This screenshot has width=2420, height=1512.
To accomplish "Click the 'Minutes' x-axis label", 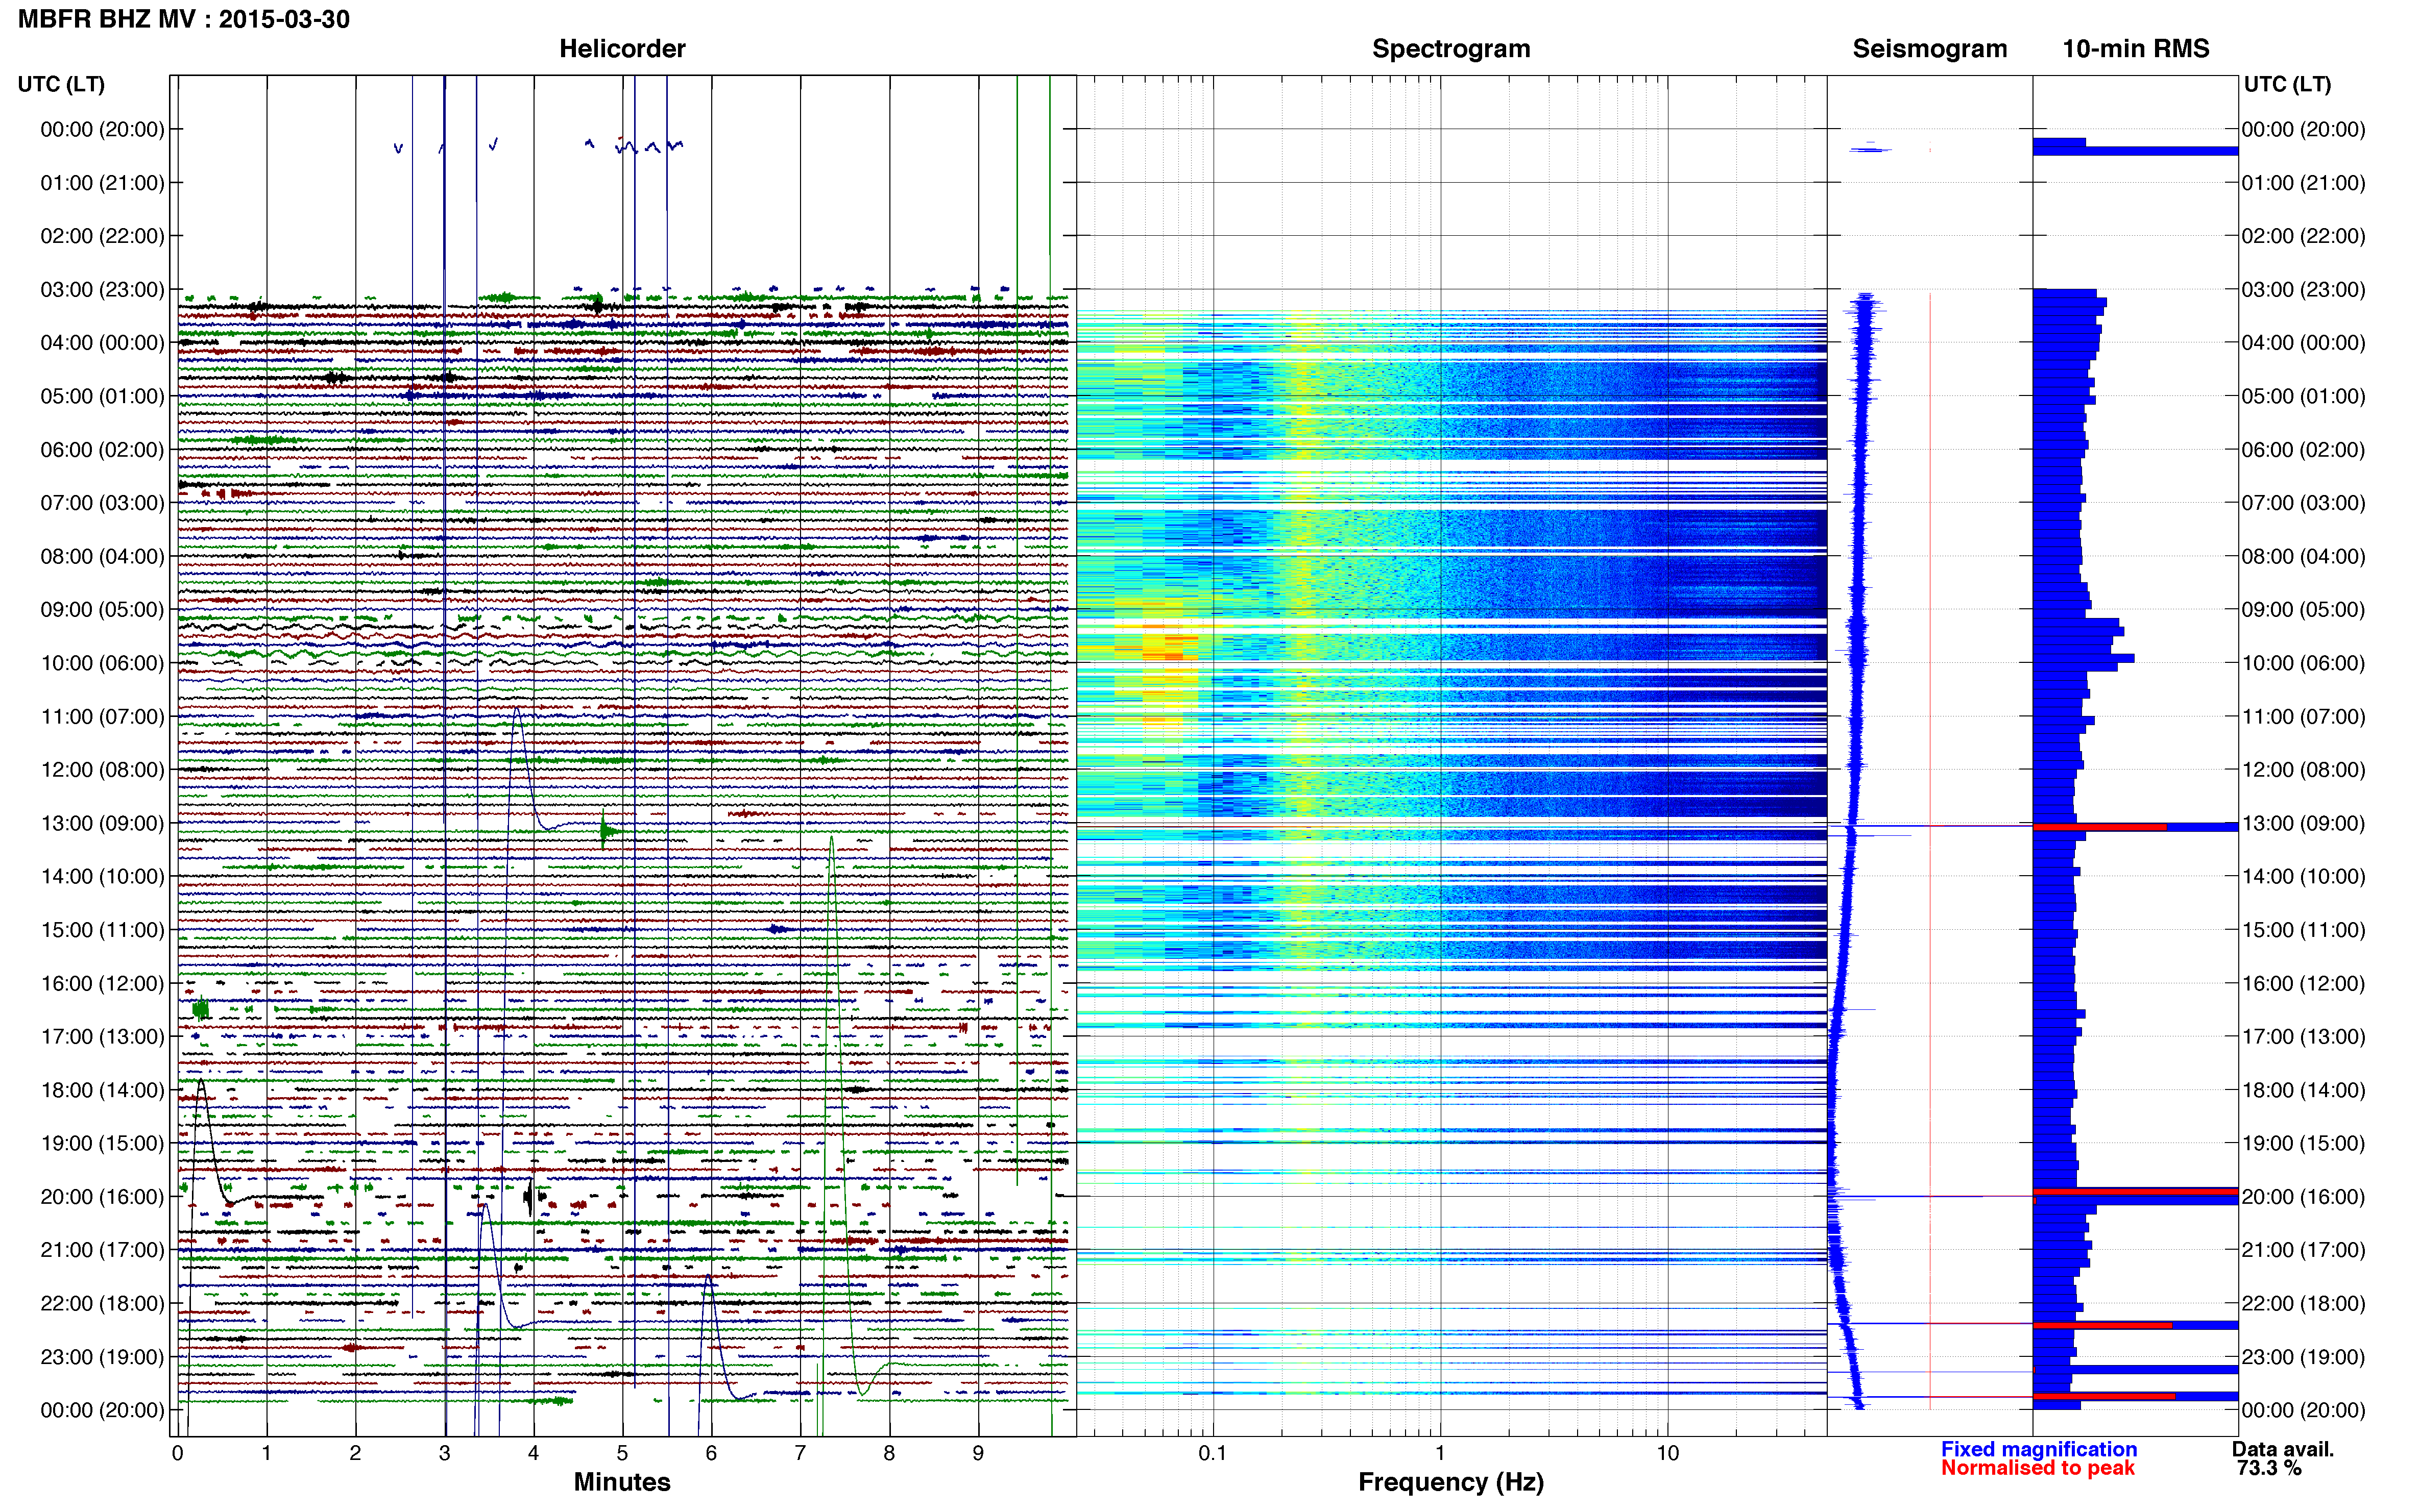I will [x=621, y=1482].
